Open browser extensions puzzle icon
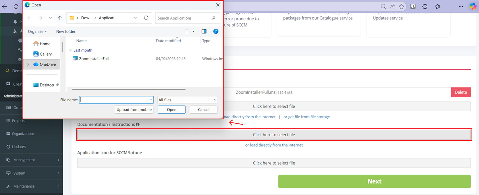Viewport: 479px width, 195px height. click(425, 6)
